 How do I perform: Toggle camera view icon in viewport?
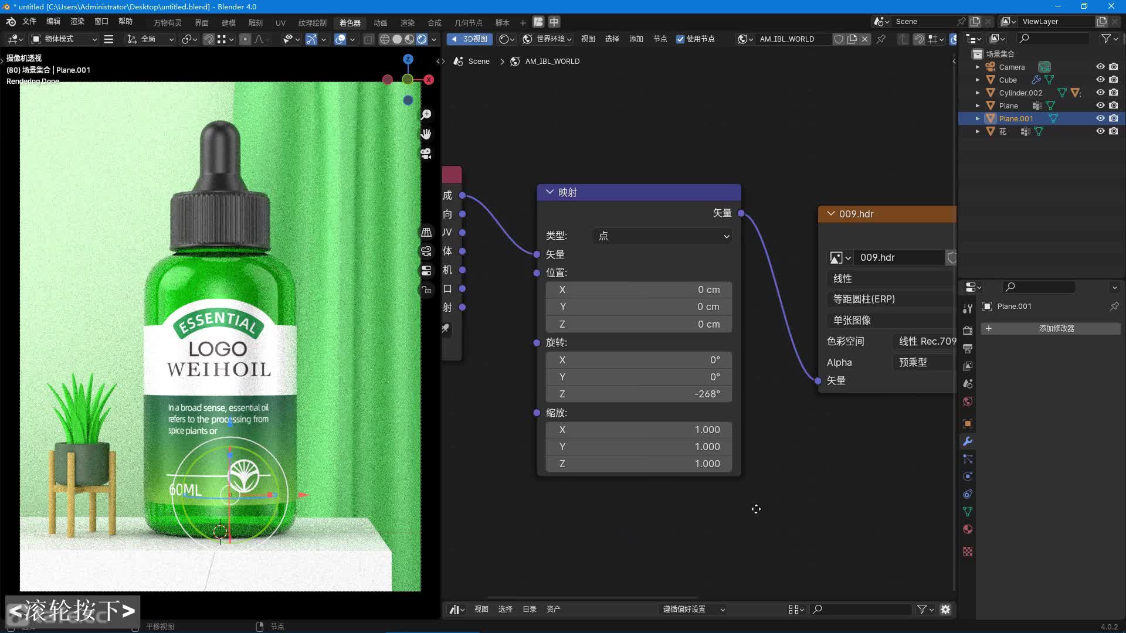(426, 154)
